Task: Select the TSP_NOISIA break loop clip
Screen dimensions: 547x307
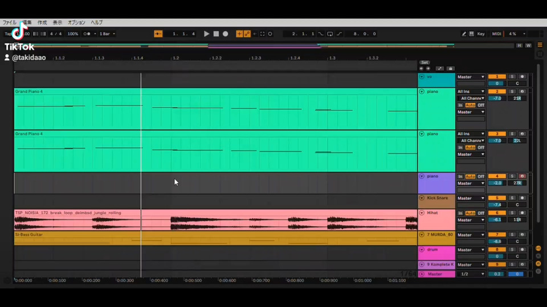Action: pos(215,219)
